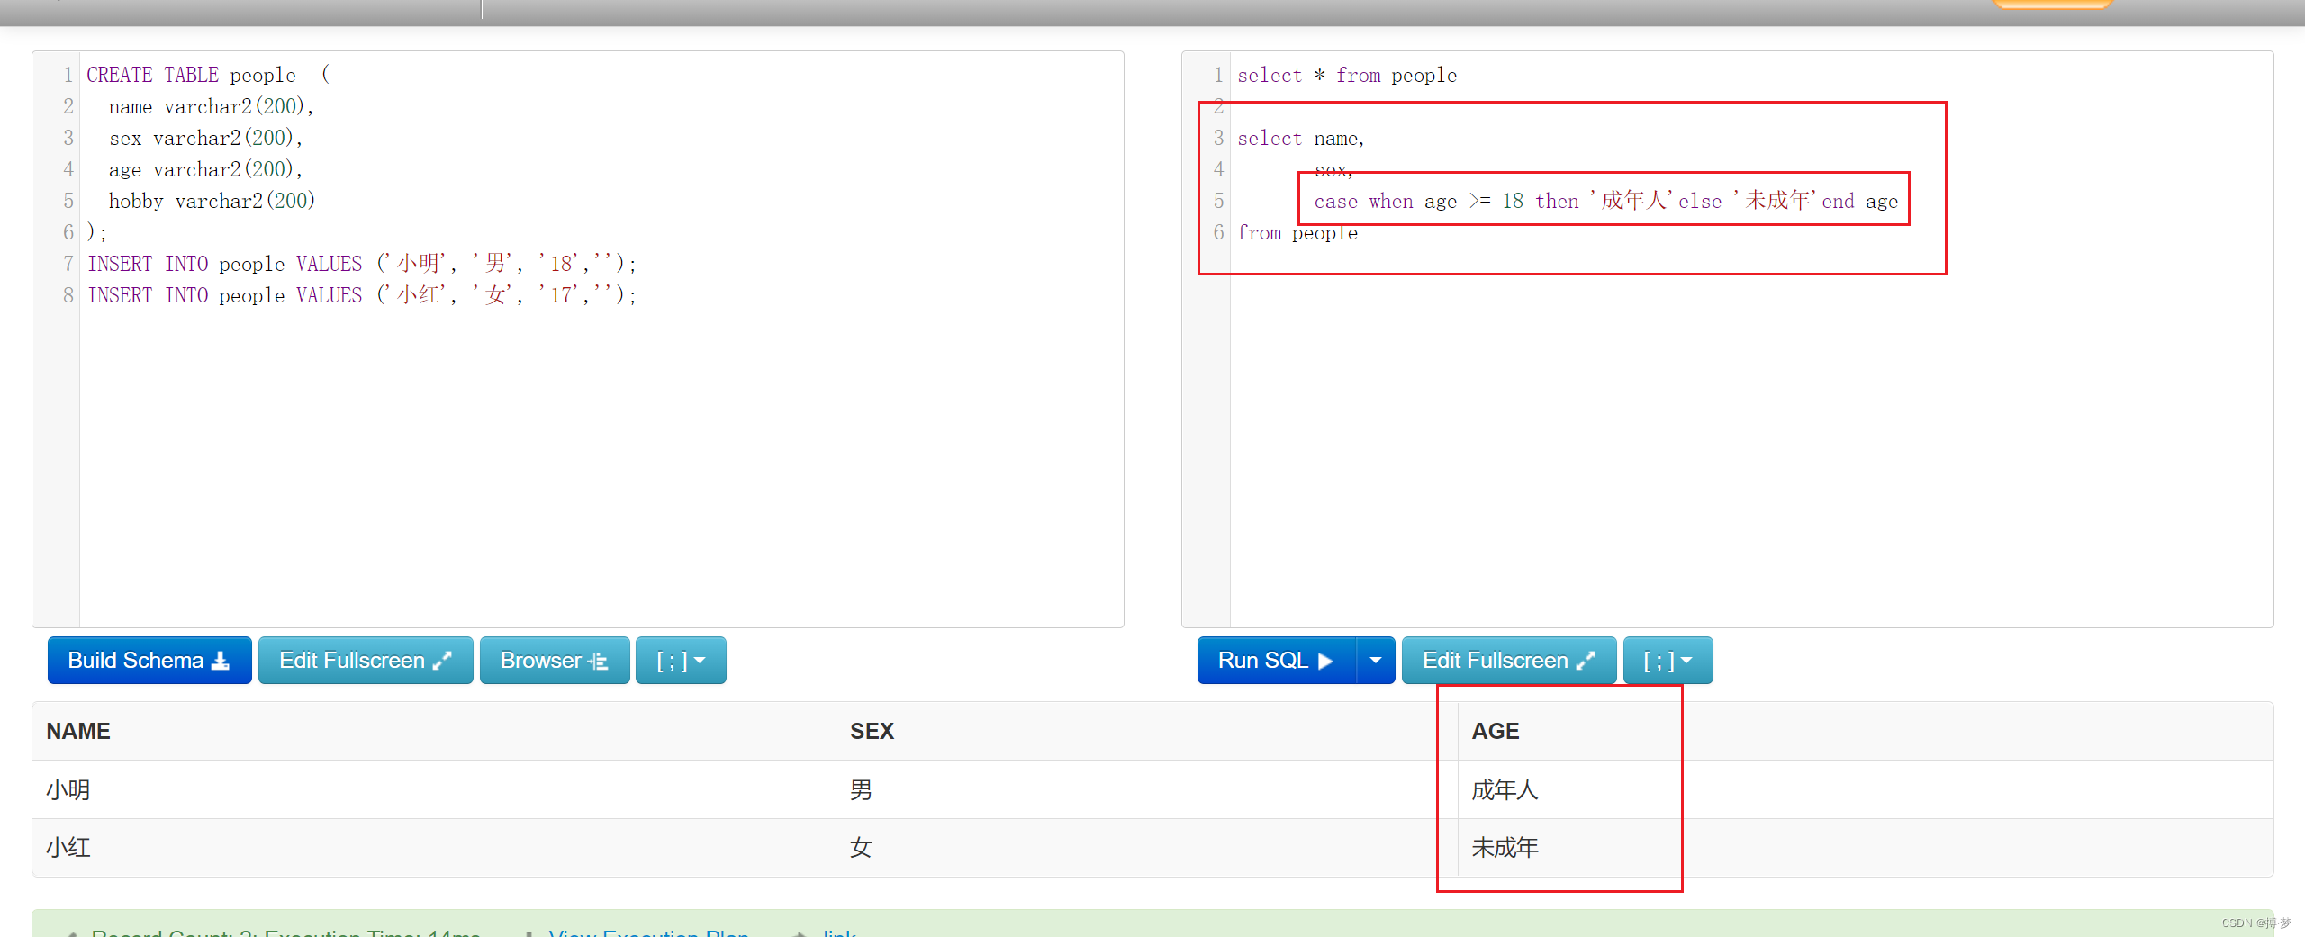Image resolution: width=2305 pixels, height=937 pixels.
Task: Place cursor on CREATE TABLE people line
Action: 209,75
